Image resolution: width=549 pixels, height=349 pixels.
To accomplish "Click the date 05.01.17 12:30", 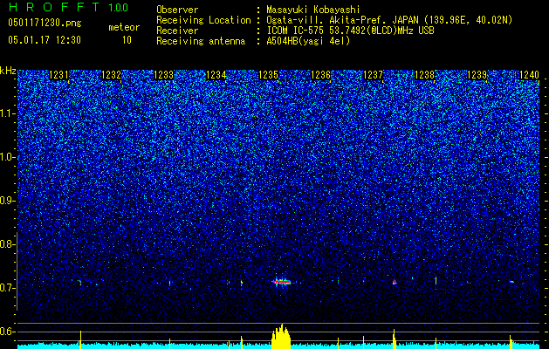I will [x=45, y=40].
